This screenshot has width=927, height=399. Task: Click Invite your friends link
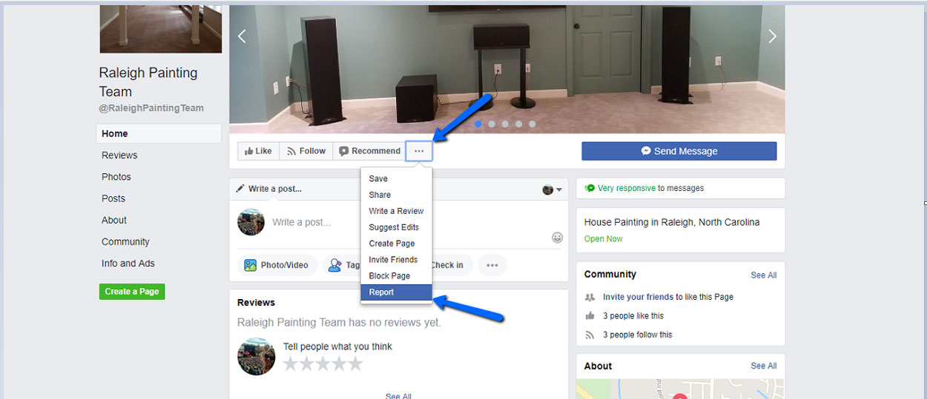(638, 297)
